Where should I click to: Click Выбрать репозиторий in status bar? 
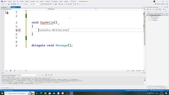(x=158, y=91)
